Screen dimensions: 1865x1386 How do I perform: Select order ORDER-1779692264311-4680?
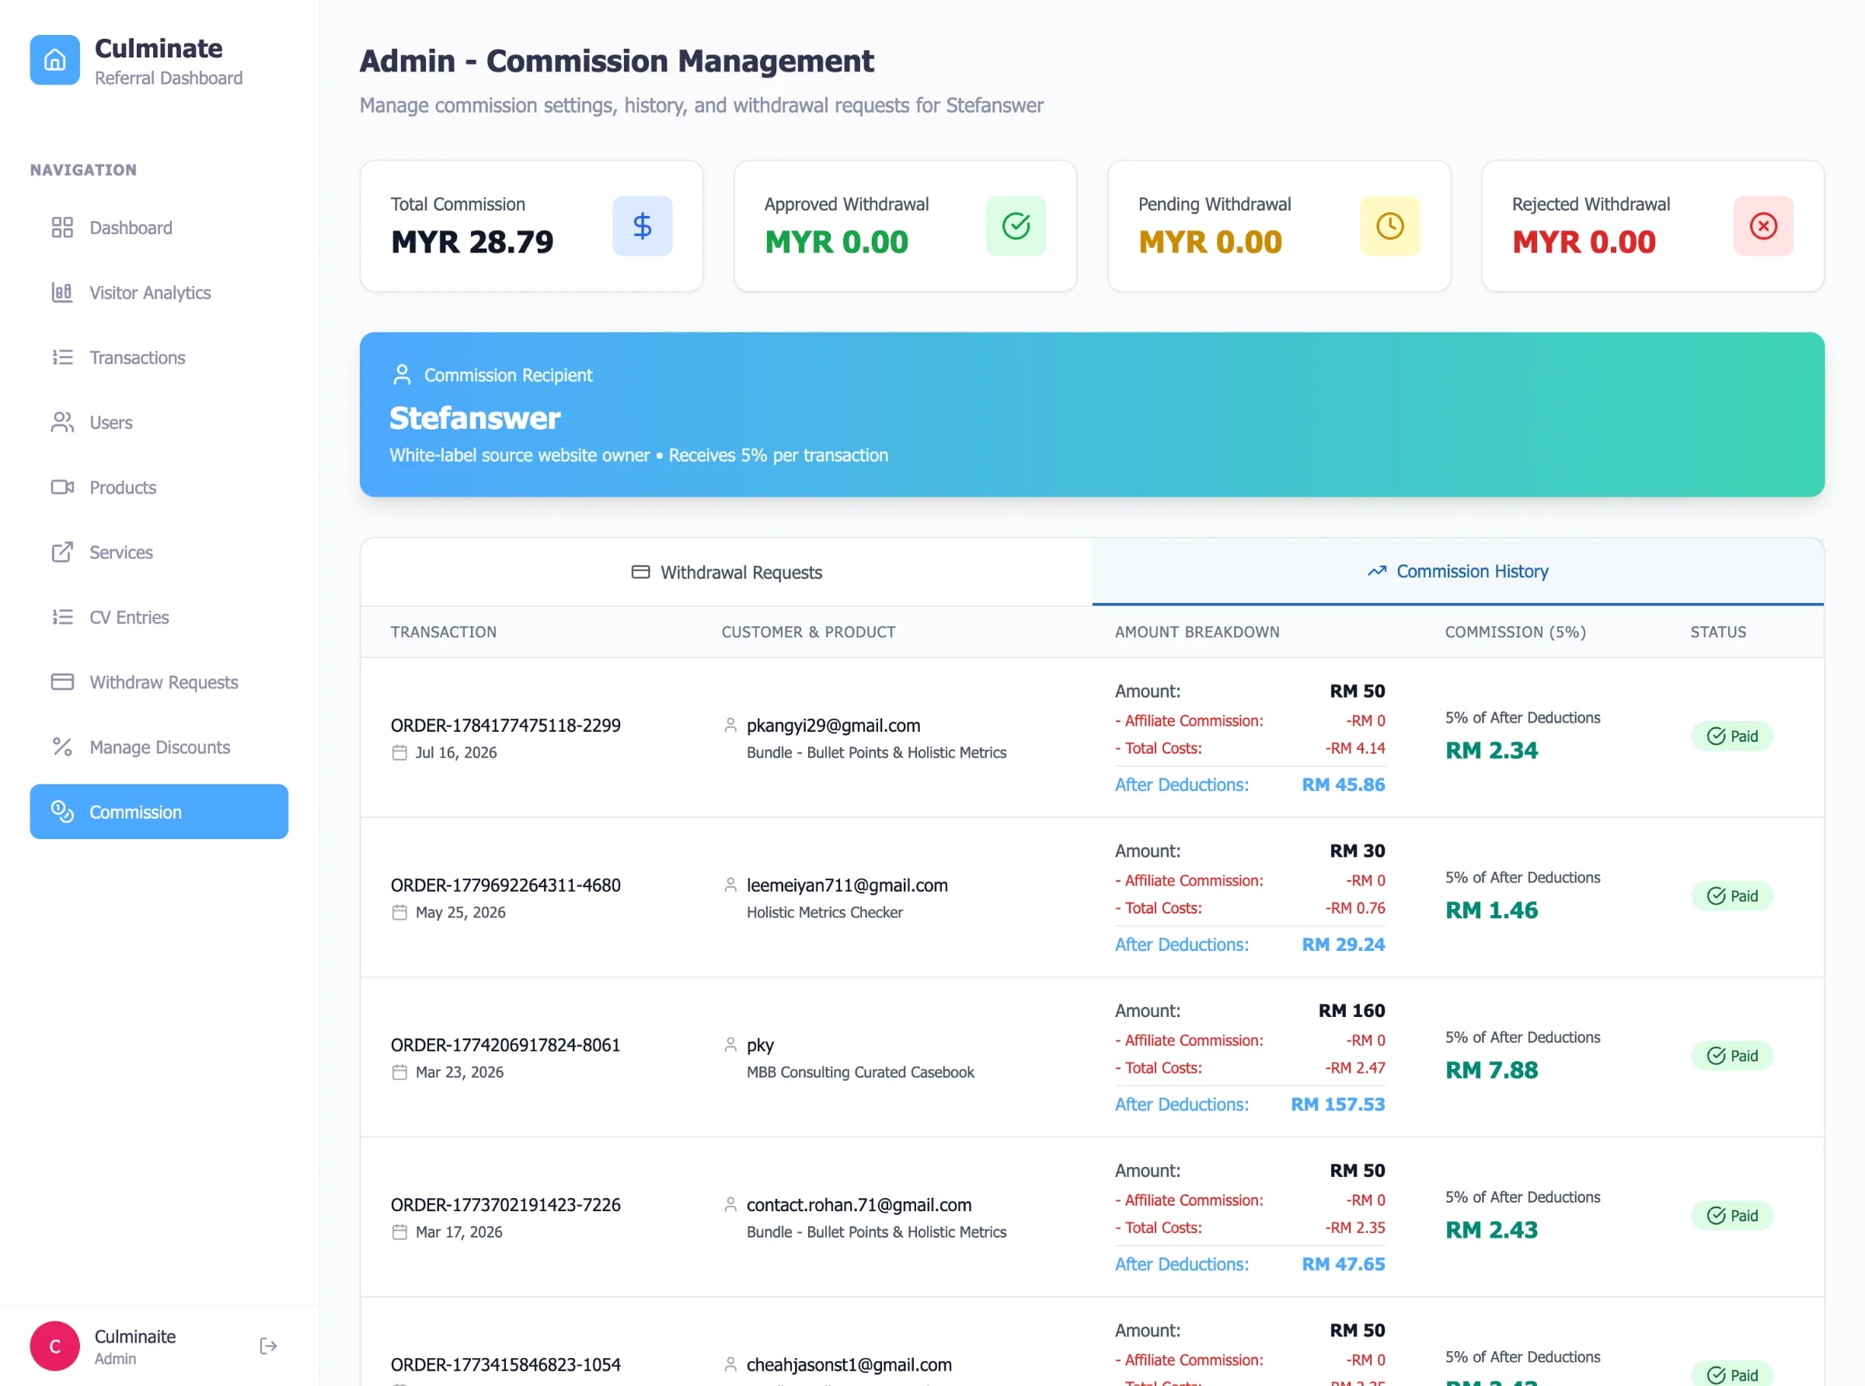(x=506, y=885)
